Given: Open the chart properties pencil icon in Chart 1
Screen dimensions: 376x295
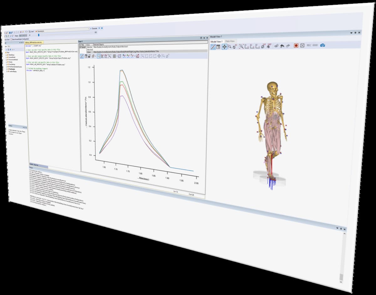Looking at the screenshot, I should pyautogui.click(x=83, y=57).
